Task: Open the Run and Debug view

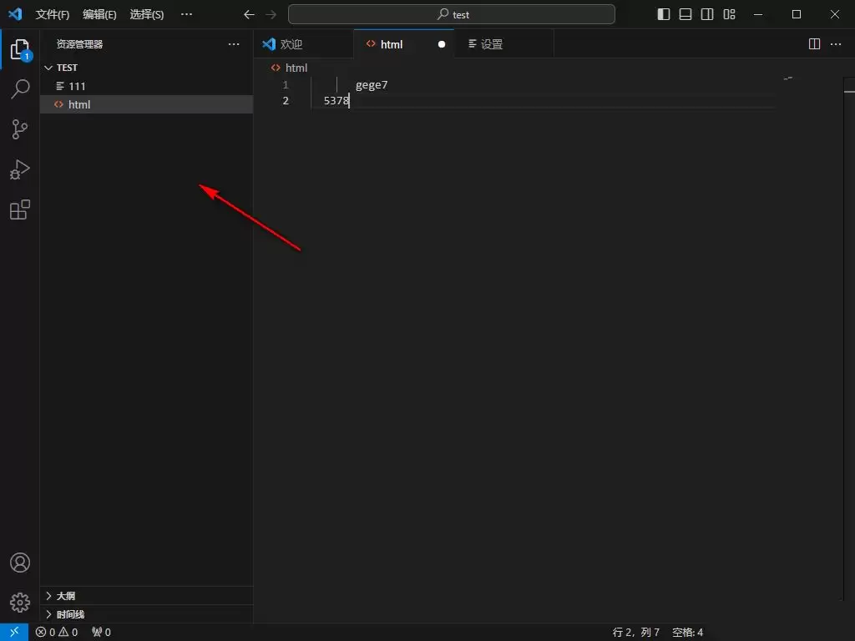Action: tap(20, 169)
